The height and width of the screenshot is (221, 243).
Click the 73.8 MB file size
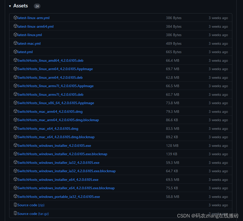point(173,103)
